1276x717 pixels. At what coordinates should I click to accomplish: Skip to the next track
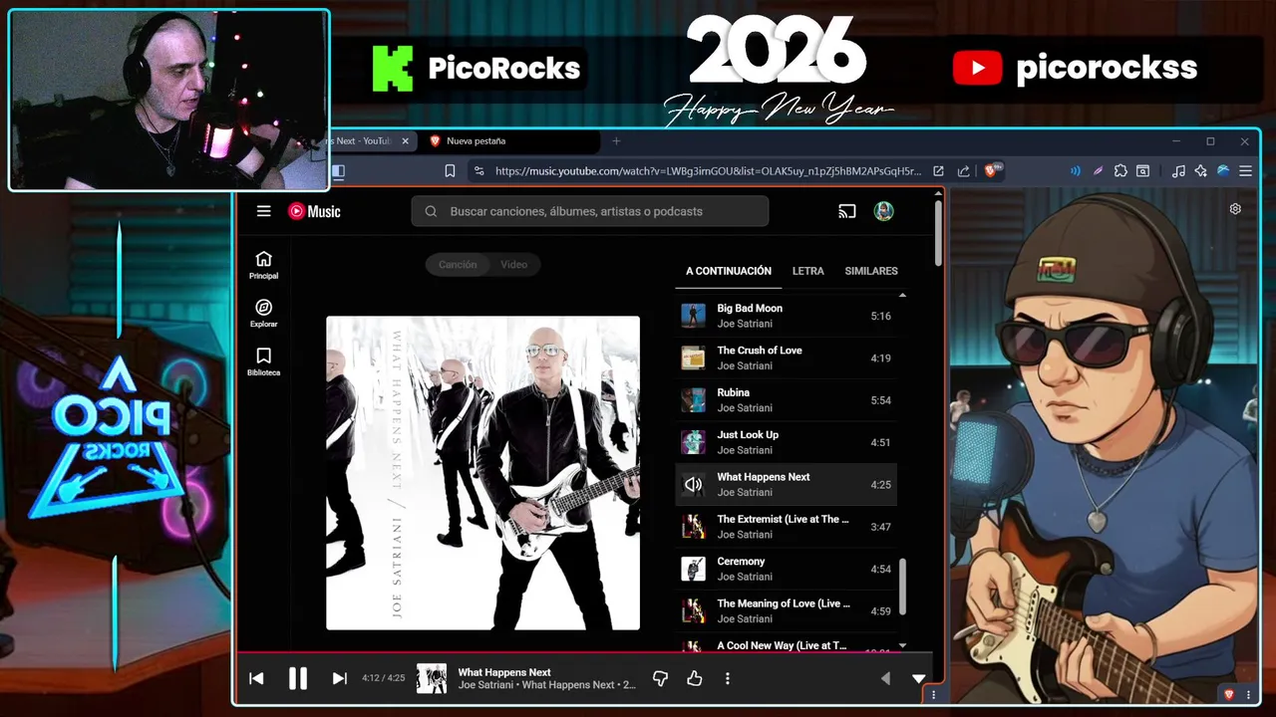(x=339, y=678)
